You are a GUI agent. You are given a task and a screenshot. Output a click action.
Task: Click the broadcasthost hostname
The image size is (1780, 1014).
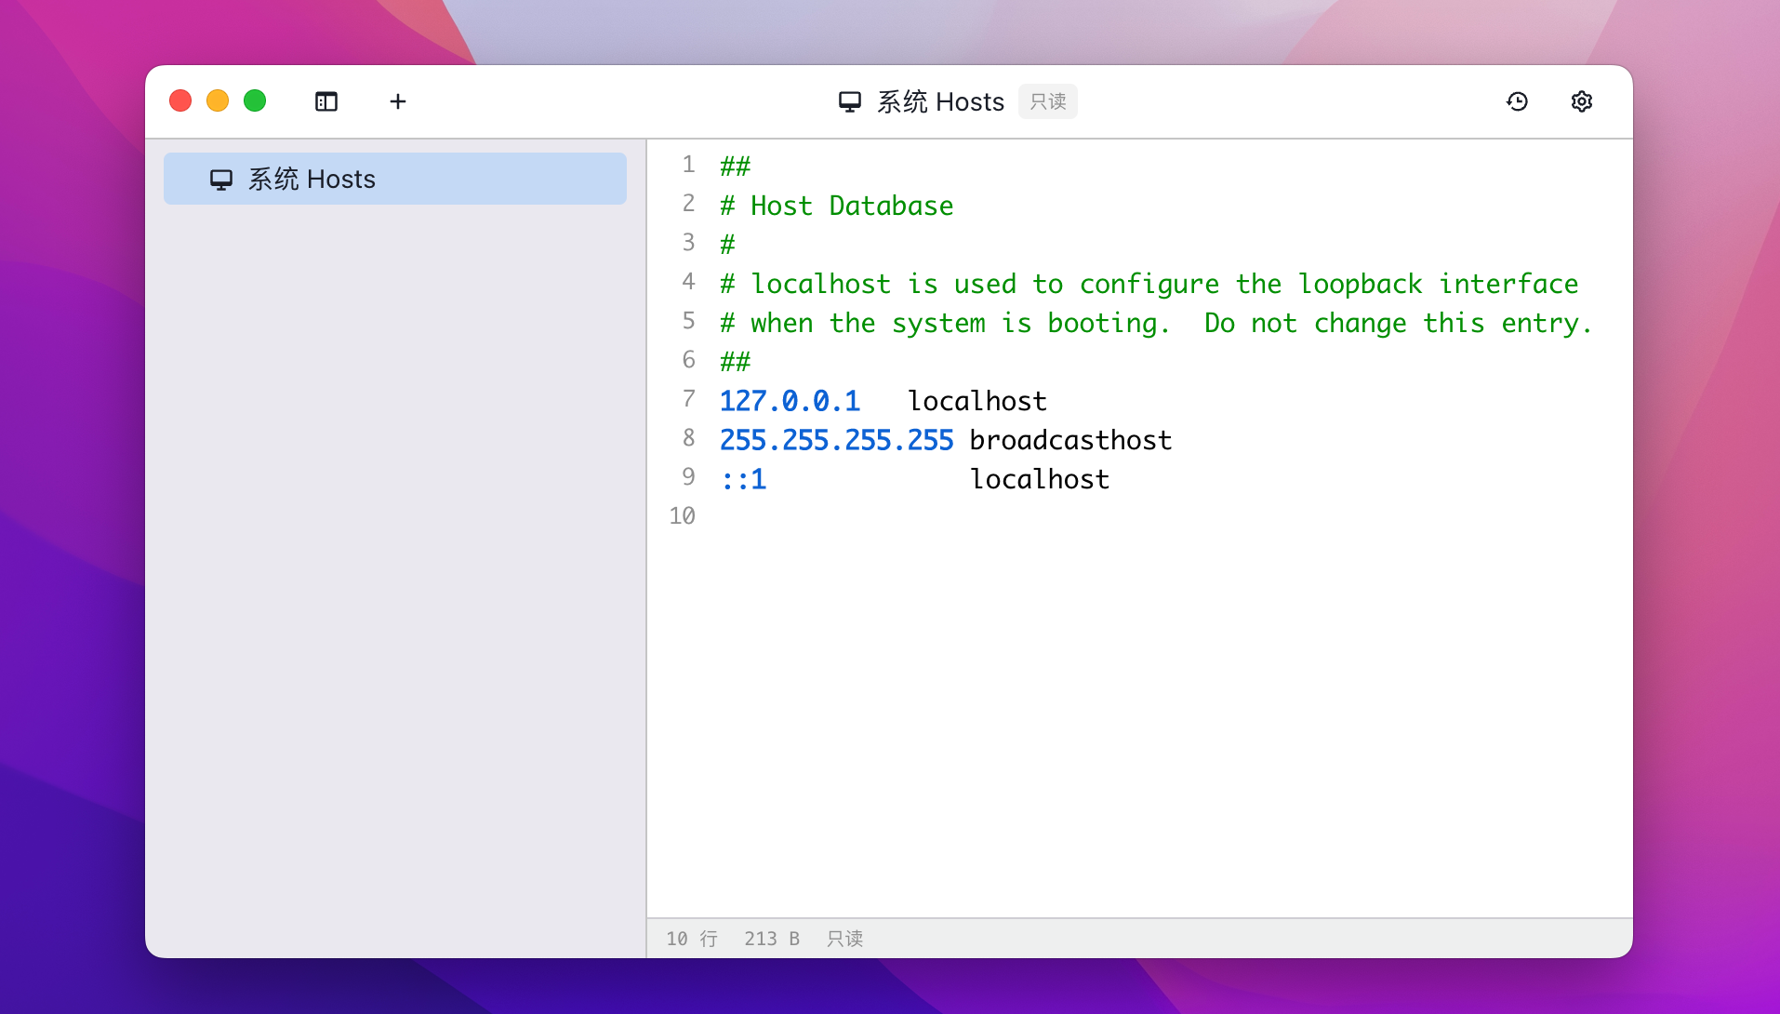(x=1070, y=440)
